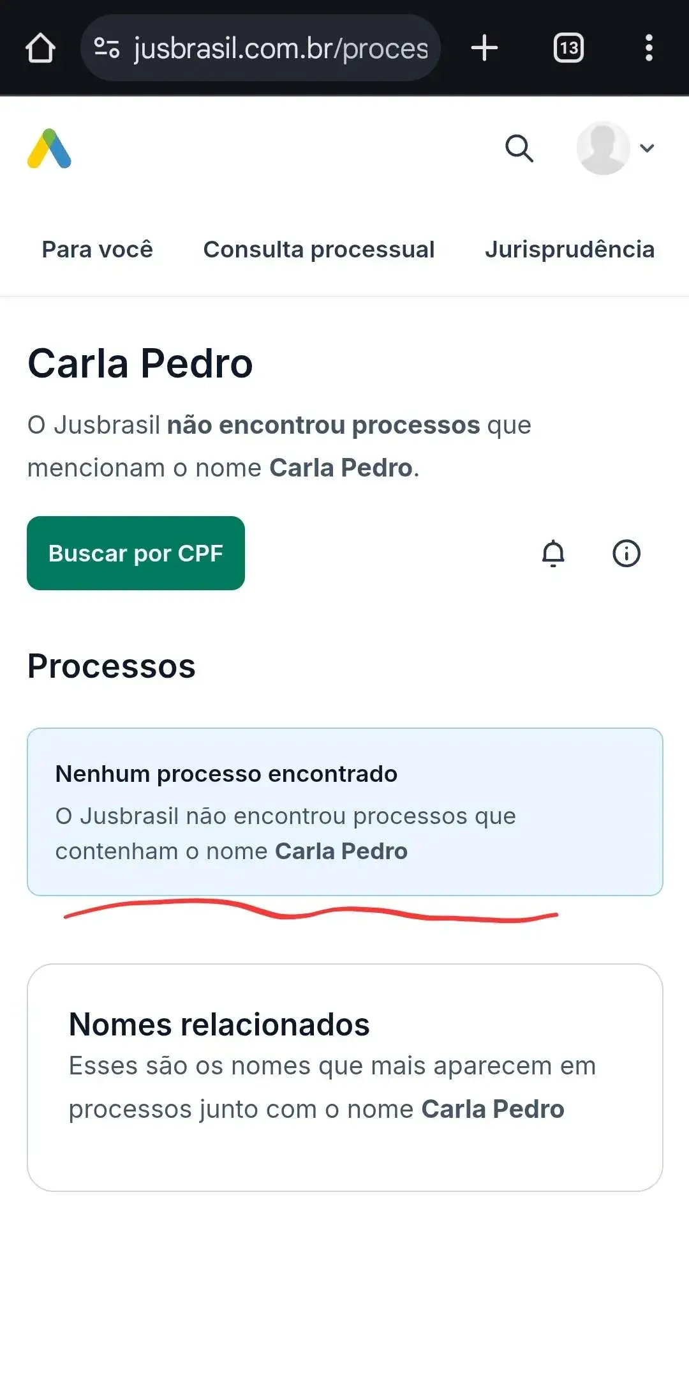Tap the Carla Pedro page heading
This screenshot has width=689, height=1397.
tap(140, 363)
